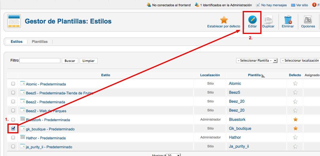Switch to the Plantillas tab
This screenshot has width=320, height=156.
click(x=40, y=42)
